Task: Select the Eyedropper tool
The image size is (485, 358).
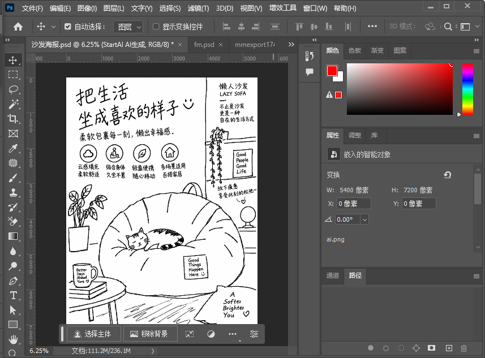Action: click(13, 148)
